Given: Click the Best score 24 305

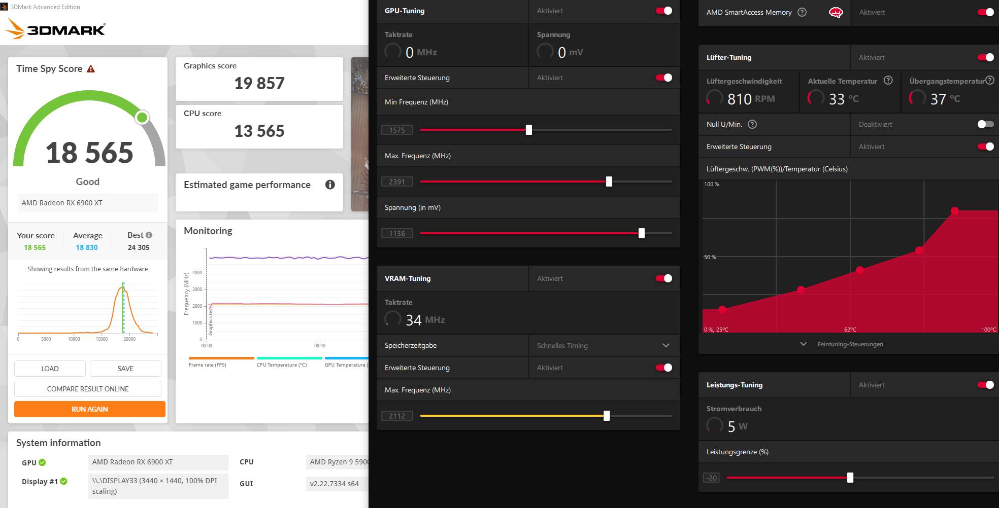Looking at the screenshot, I should pos(139,247).
